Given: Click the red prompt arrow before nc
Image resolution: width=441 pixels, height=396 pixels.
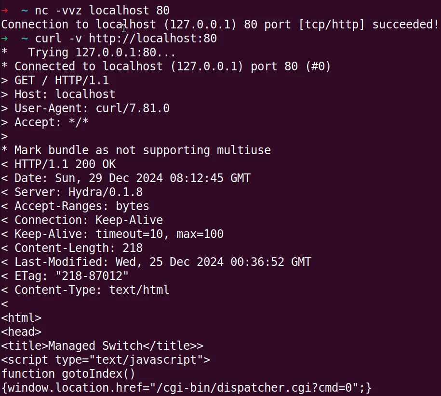Looking at the screenshot, I should pyautogui.click(x=4, y=10).
